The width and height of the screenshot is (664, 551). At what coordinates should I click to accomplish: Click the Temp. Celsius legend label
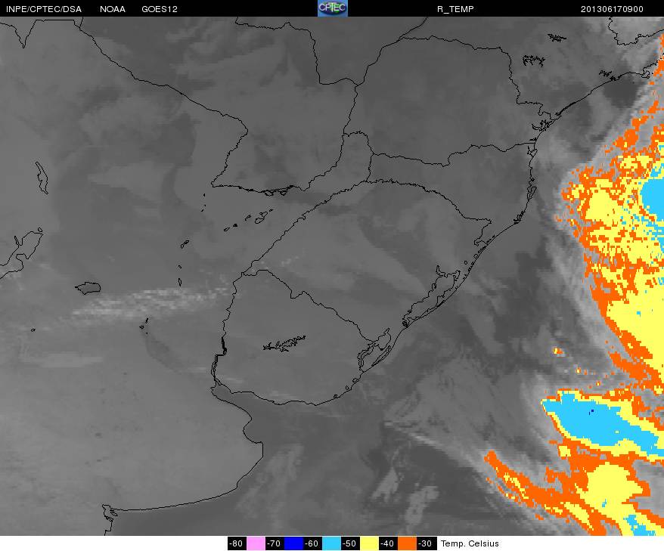click(x=470, y=543)
